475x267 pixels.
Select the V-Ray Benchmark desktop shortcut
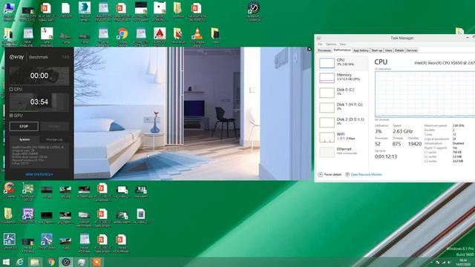tap(254, 11)
